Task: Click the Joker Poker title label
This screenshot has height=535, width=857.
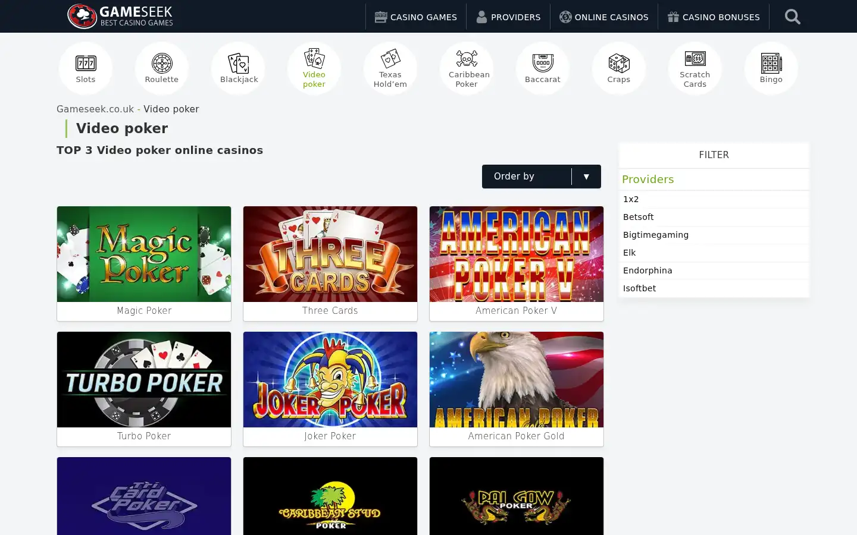Action: click(x=330, y=436)
